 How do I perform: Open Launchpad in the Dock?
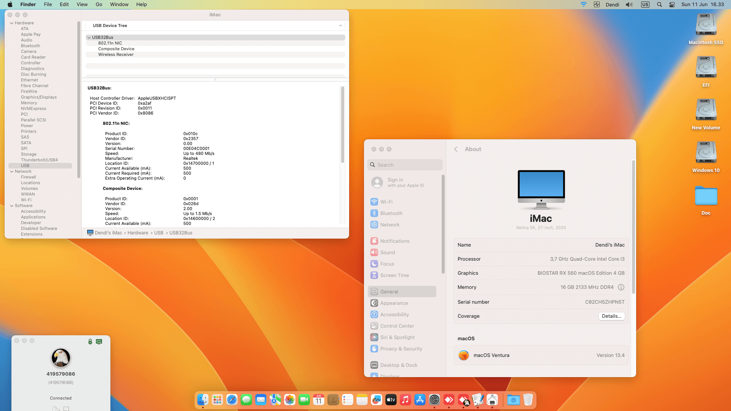[x=217, y=400]
